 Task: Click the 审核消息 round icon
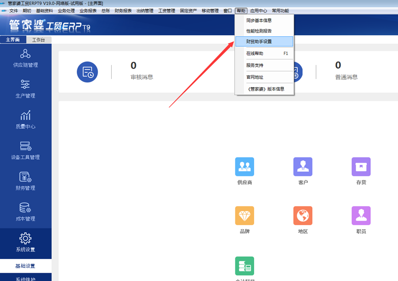tap(87, 72)
